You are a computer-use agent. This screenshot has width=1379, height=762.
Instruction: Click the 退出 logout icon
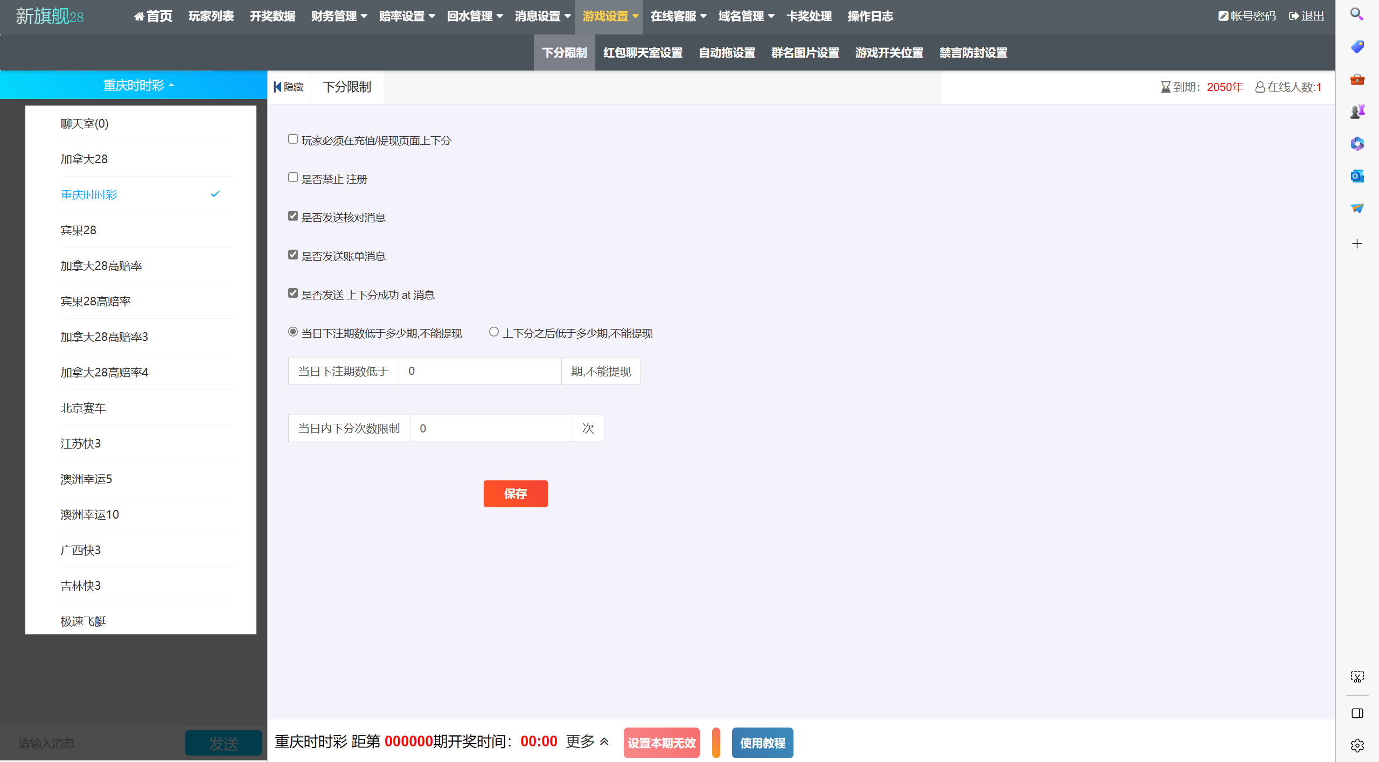point(1294,16)
